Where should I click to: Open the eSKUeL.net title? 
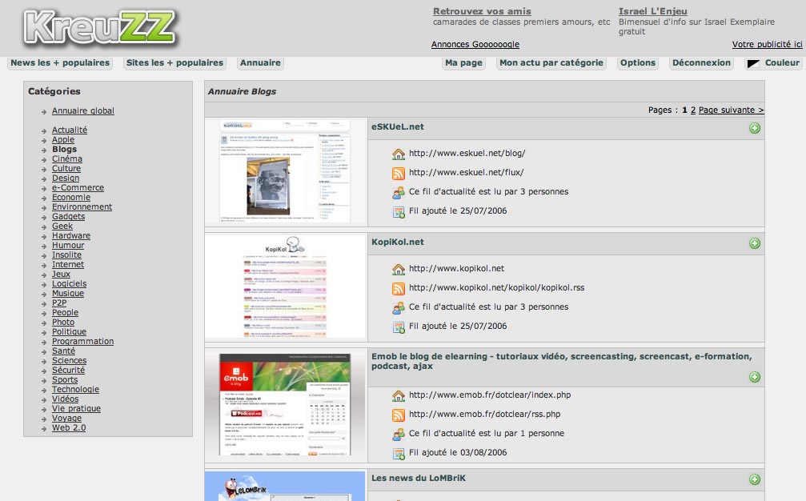(x=397, y=127)
